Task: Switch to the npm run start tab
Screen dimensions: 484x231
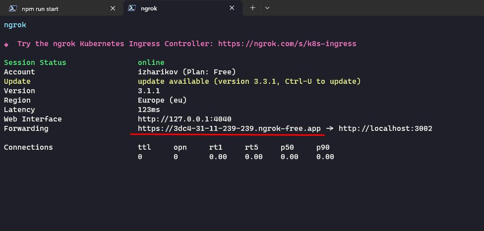Action: [x=61, y=8]
